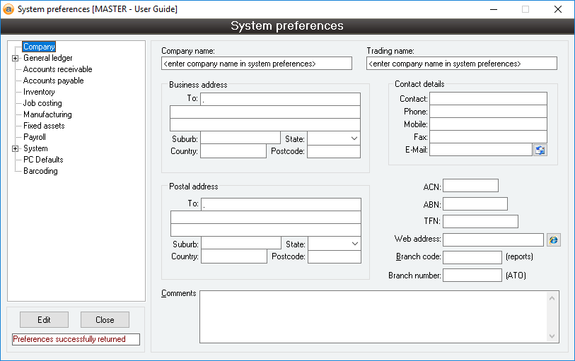Select Accounts receivable in the tree
This screenshot has width=575, height=361.
[x=57, y=69]
